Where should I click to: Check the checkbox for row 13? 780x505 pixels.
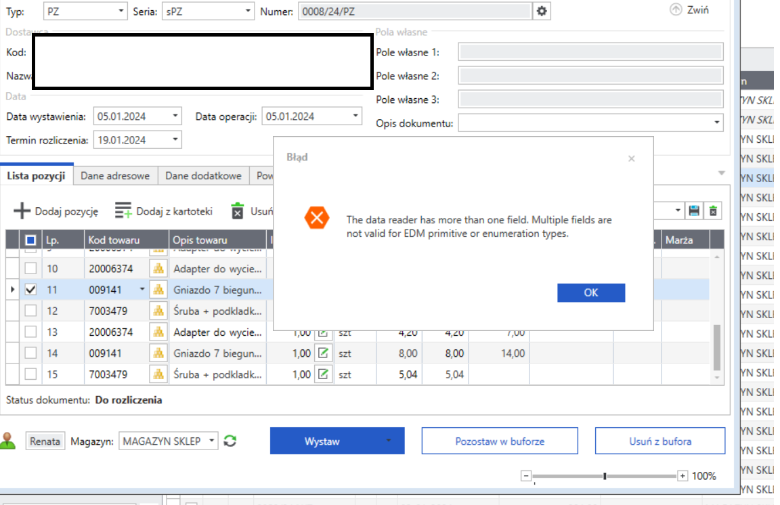[x=30, y=332]
